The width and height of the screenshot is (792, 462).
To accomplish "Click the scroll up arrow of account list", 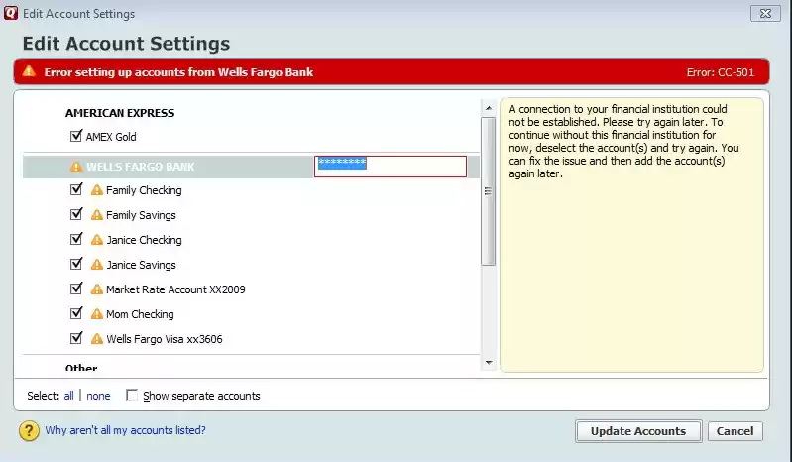I will 487,107.
